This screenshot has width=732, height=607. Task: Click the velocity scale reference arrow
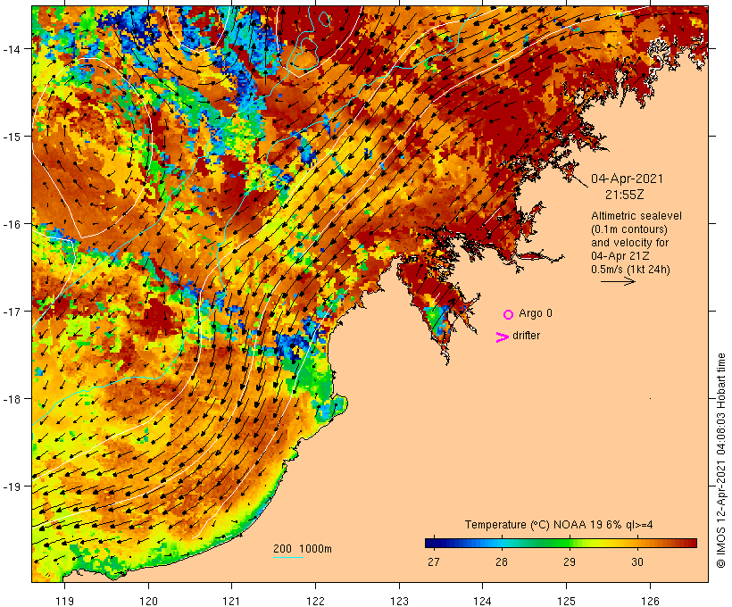point(618,281)
